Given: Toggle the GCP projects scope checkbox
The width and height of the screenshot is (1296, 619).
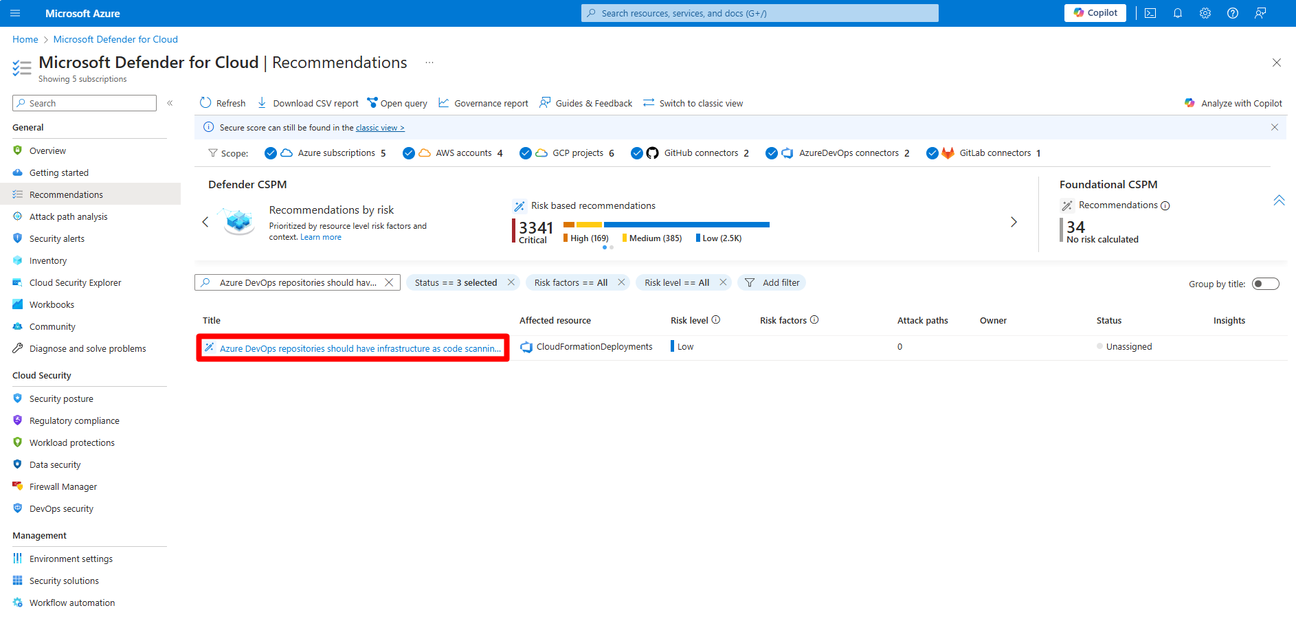Looking at the screenshot, I should click(526, 153).
